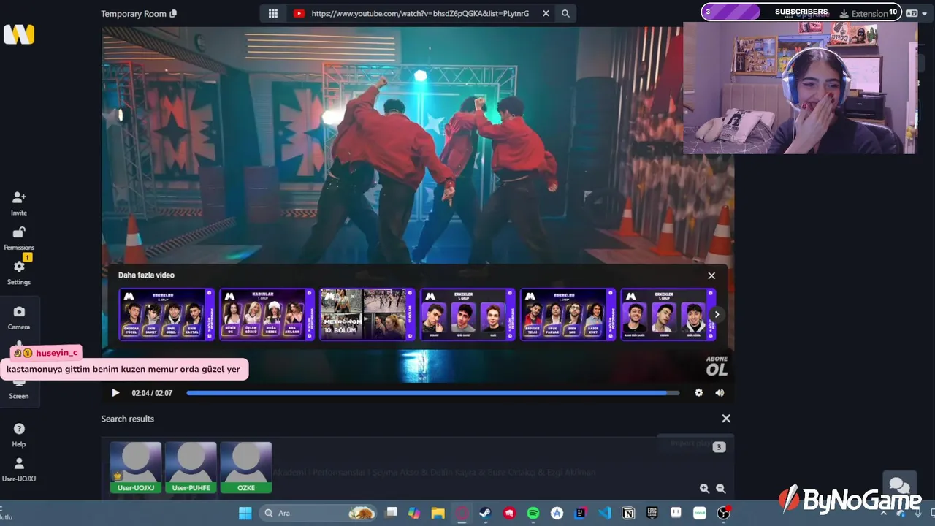
Task: Open the first Erkekler 7. Grup thumbnail
Action: tap(167, 314)
